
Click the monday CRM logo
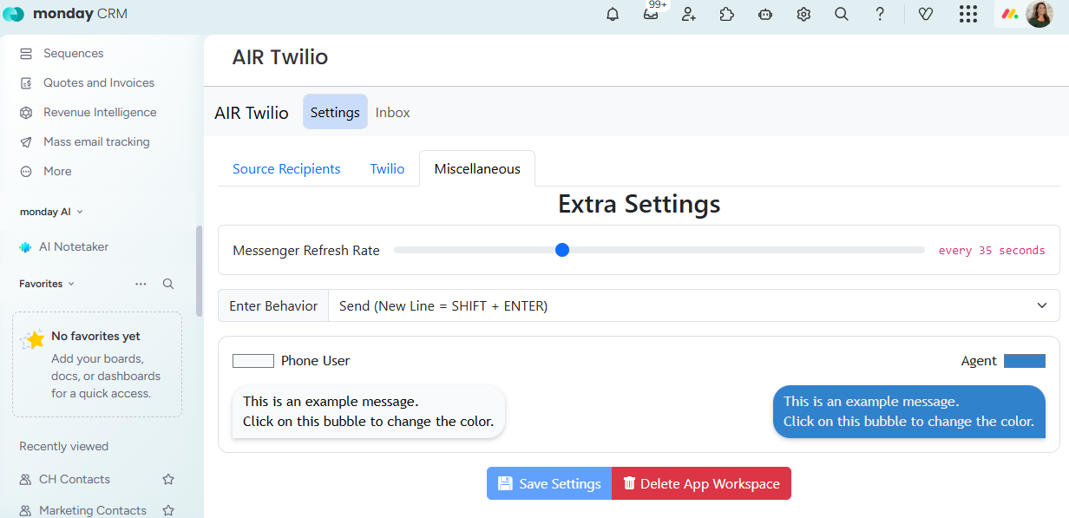point(66,14)
